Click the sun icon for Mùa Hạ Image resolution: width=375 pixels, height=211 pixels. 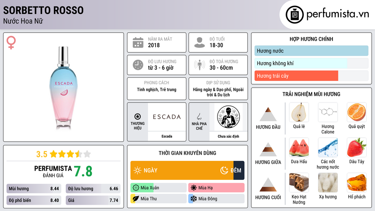coord(194,188)
